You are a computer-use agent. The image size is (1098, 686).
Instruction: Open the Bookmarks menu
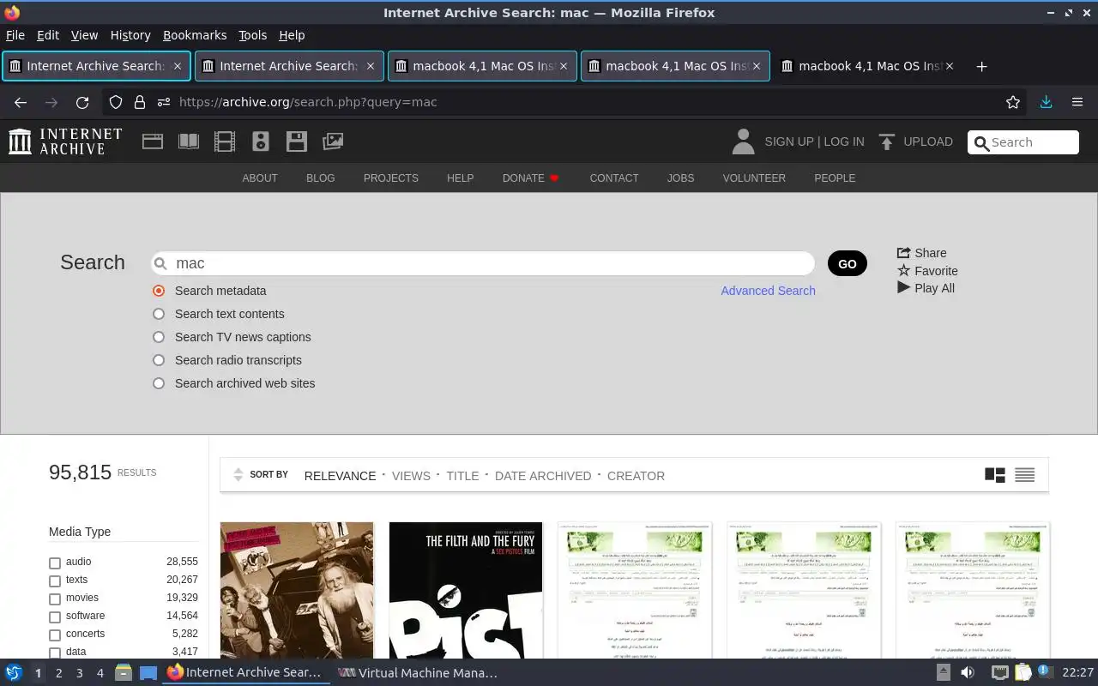[x=195, y=35]
